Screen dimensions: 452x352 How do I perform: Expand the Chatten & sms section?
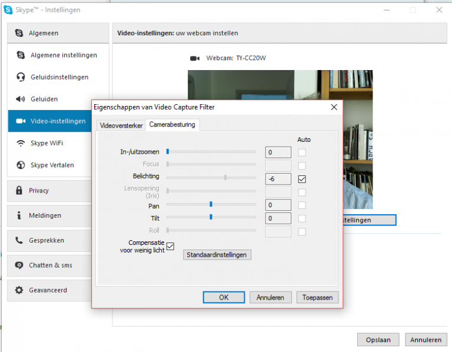tap(50, 265)
